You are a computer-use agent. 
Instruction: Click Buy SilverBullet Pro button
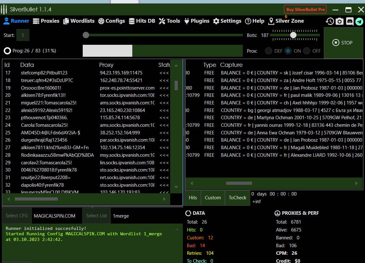(305, 9)
